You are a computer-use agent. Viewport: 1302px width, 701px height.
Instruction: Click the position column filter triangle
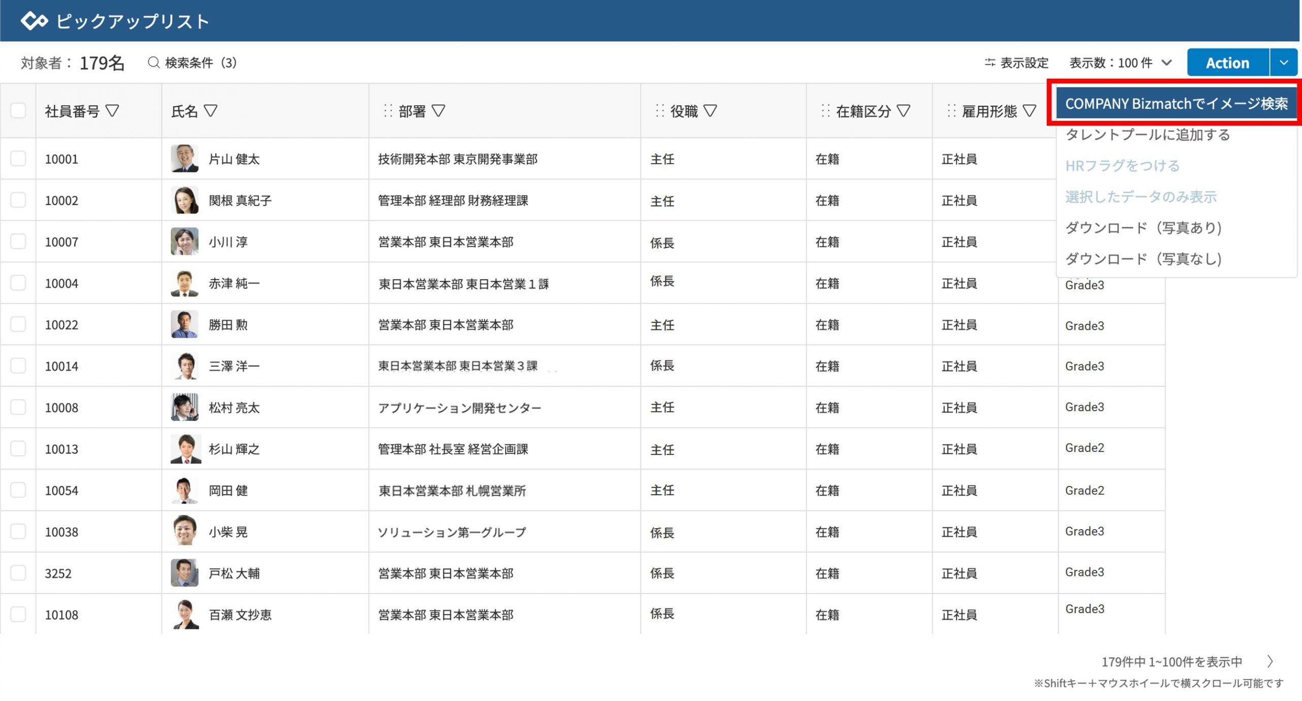point(710,111)
